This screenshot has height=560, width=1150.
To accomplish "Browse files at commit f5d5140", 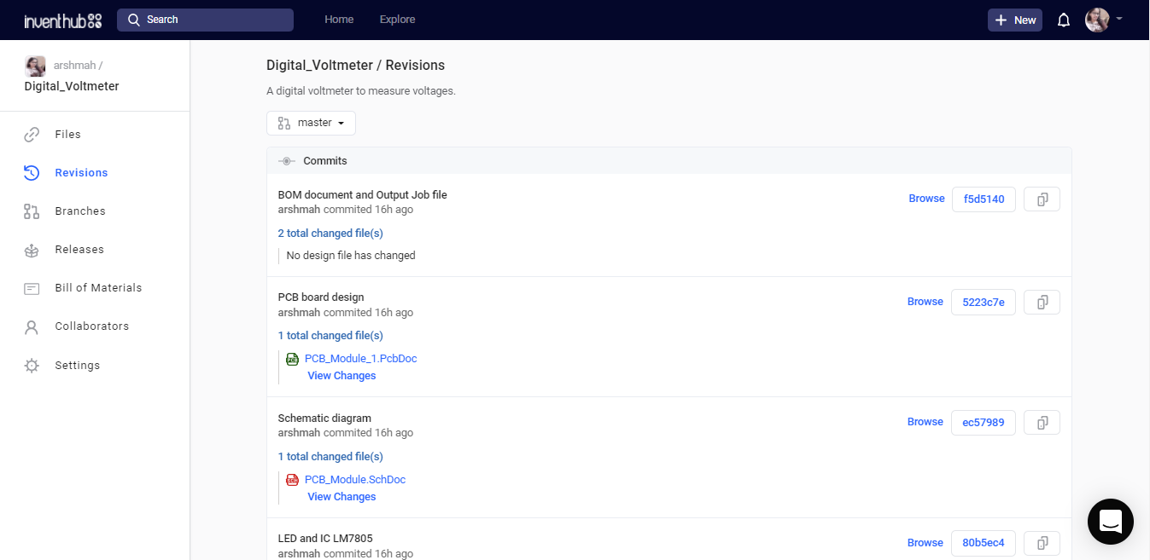I will coord(926,199).
